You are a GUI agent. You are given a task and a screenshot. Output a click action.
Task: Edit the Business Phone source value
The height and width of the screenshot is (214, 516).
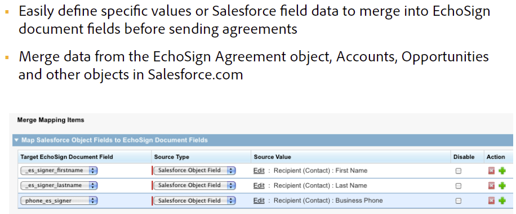[x=259, y=200]
